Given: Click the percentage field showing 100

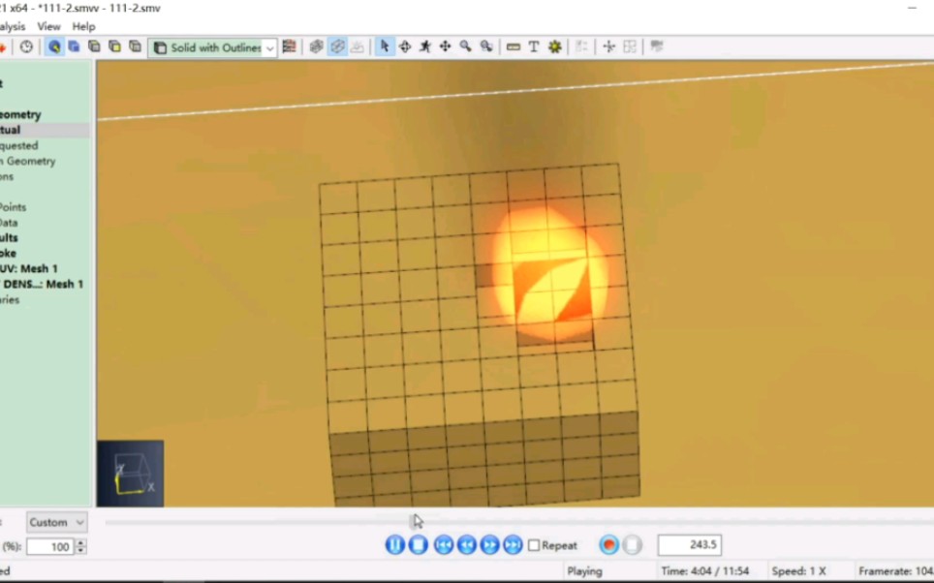Looking at the screenshot, I should pos(50,546).
